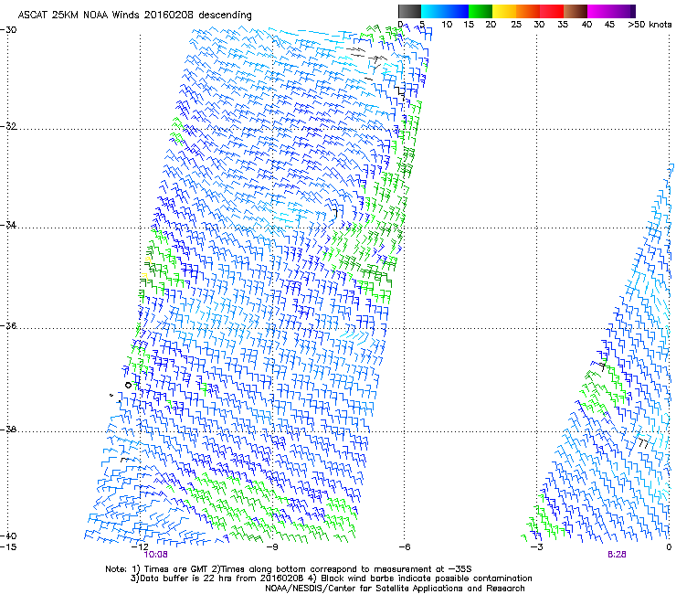Click the blue 10-15 knots legend swatch
This screenshot has width=676, height=594.
tap(457, 11)
